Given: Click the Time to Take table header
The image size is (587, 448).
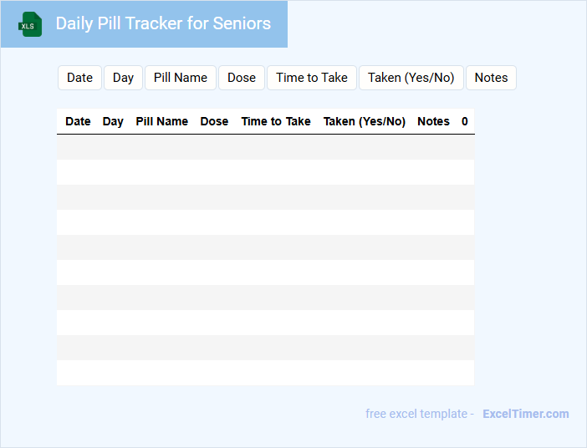Looking at the screenshot, I should (x=276, y=121).
